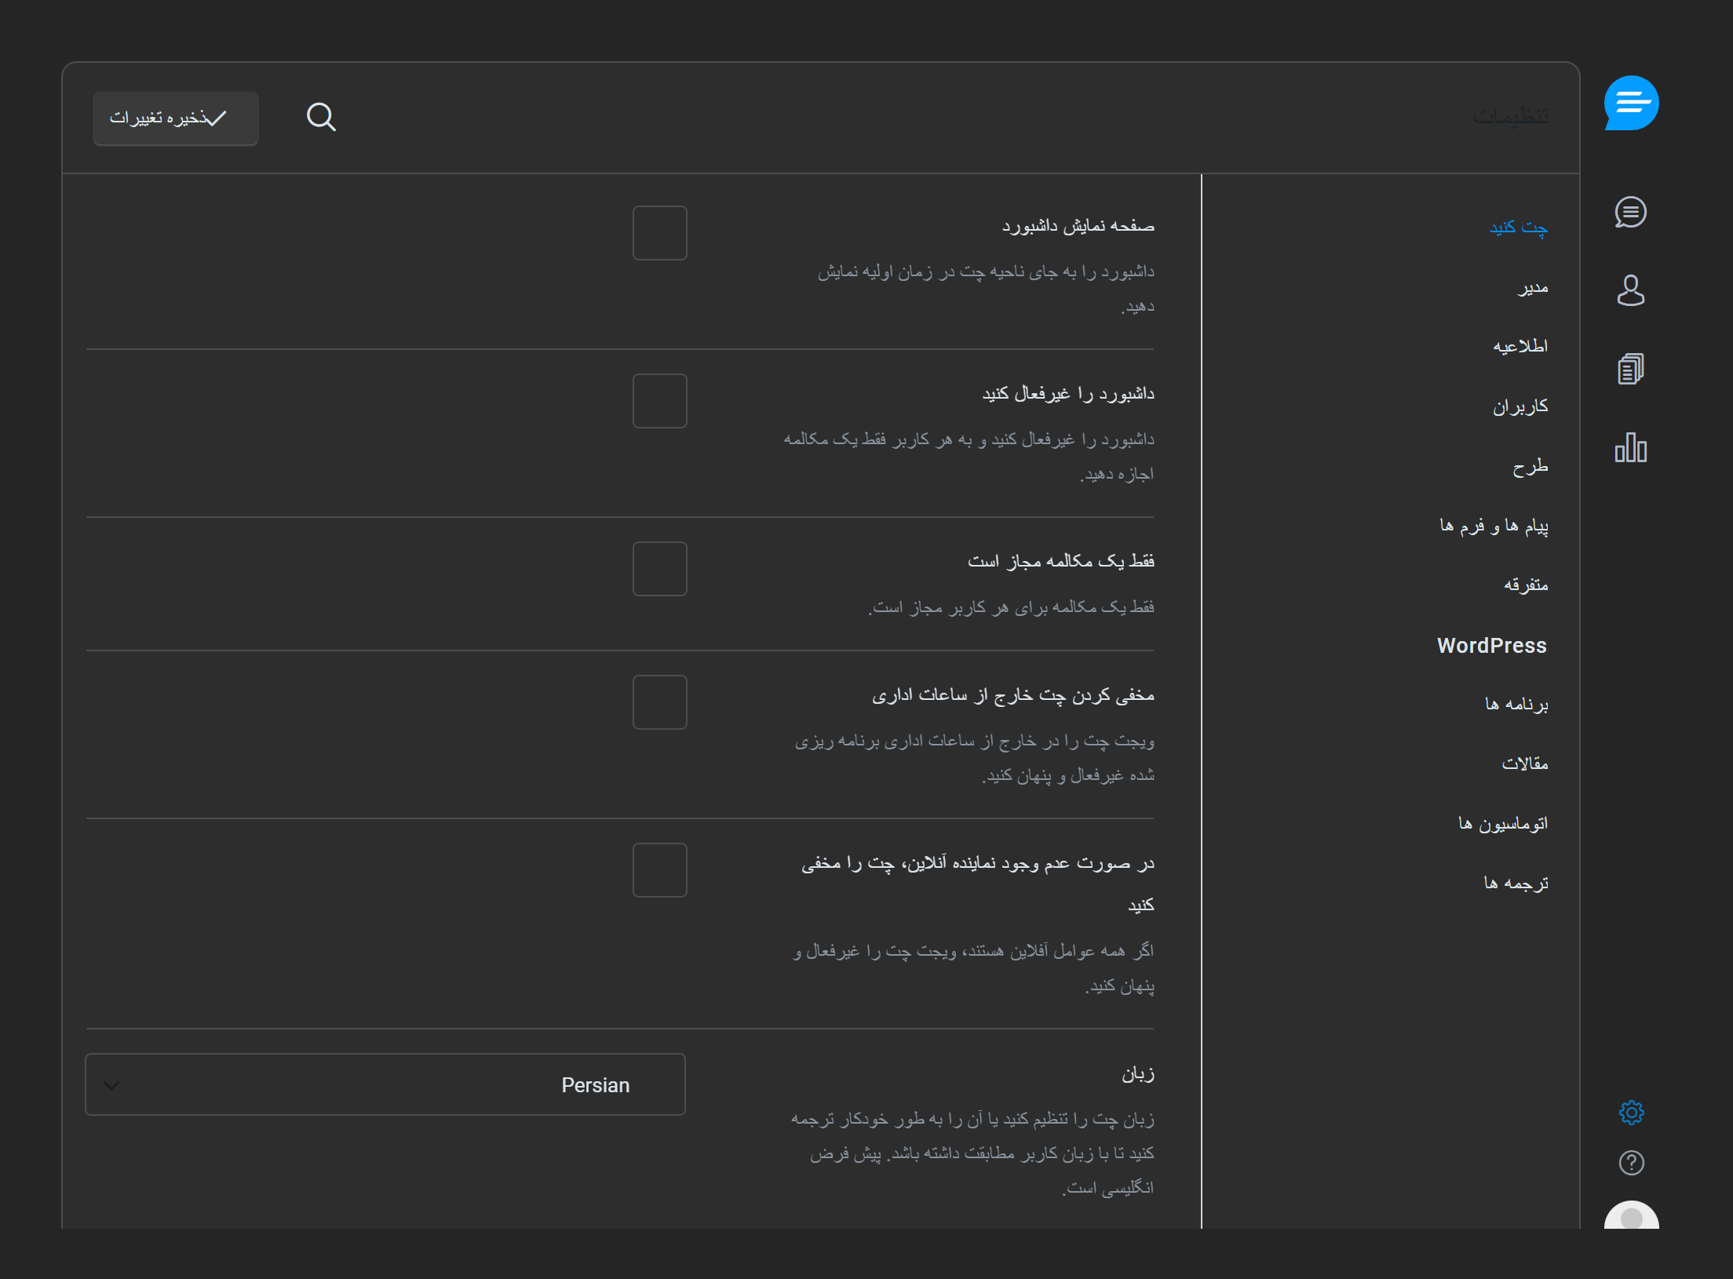Check the فقط یک مکالمه مجاز است box
This screenshot has height=1279, width=1733.
click(660, 569)
